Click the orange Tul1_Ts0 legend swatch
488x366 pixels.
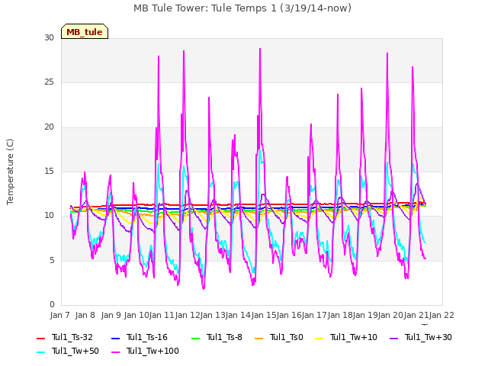click(x=258, y=338)
